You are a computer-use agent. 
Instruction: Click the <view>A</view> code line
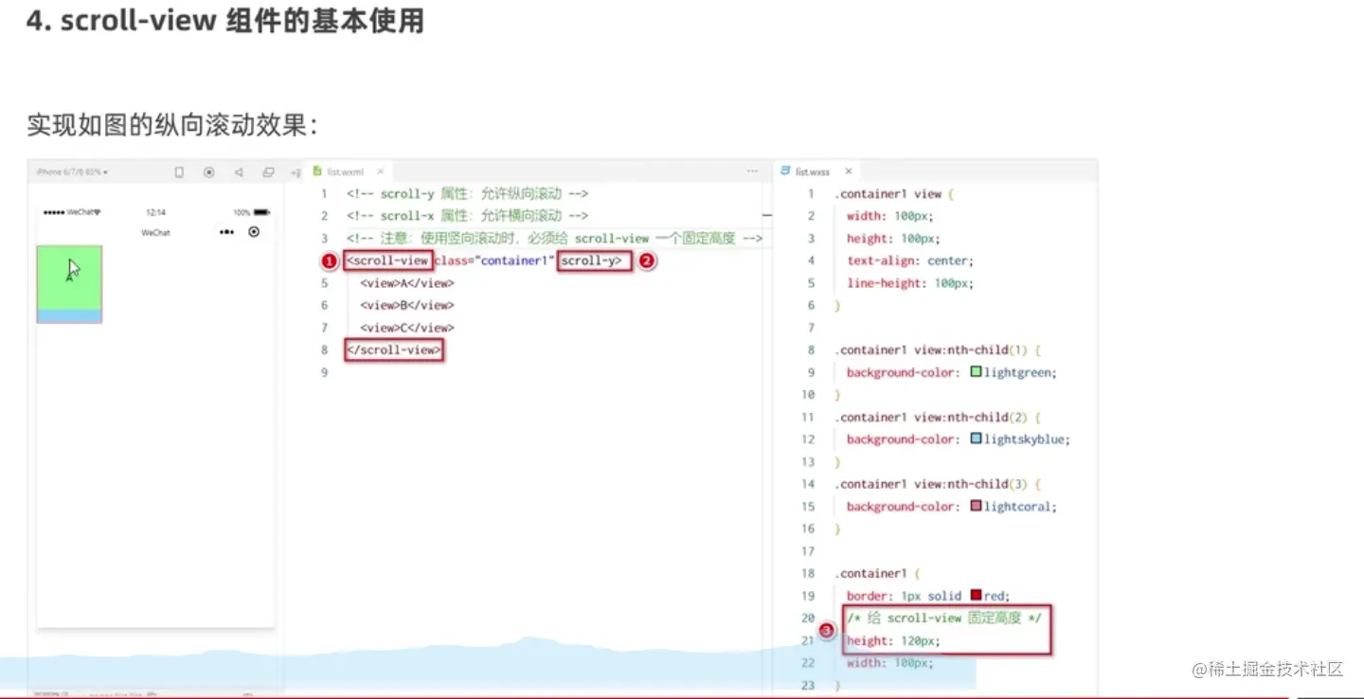point(406,283)
